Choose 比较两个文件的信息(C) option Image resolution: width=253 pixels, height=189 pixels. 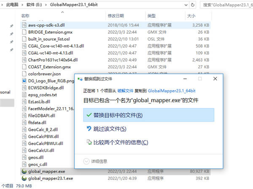click(118, 142)
